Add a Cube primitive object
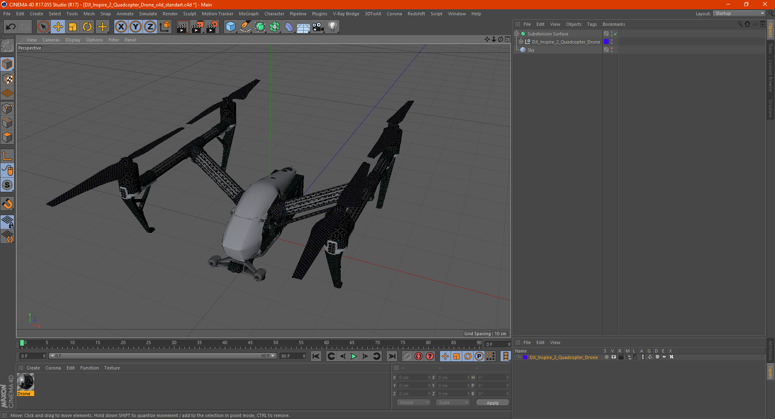Image resolution: width=775 pixels, height=419 pixels. 230,27
